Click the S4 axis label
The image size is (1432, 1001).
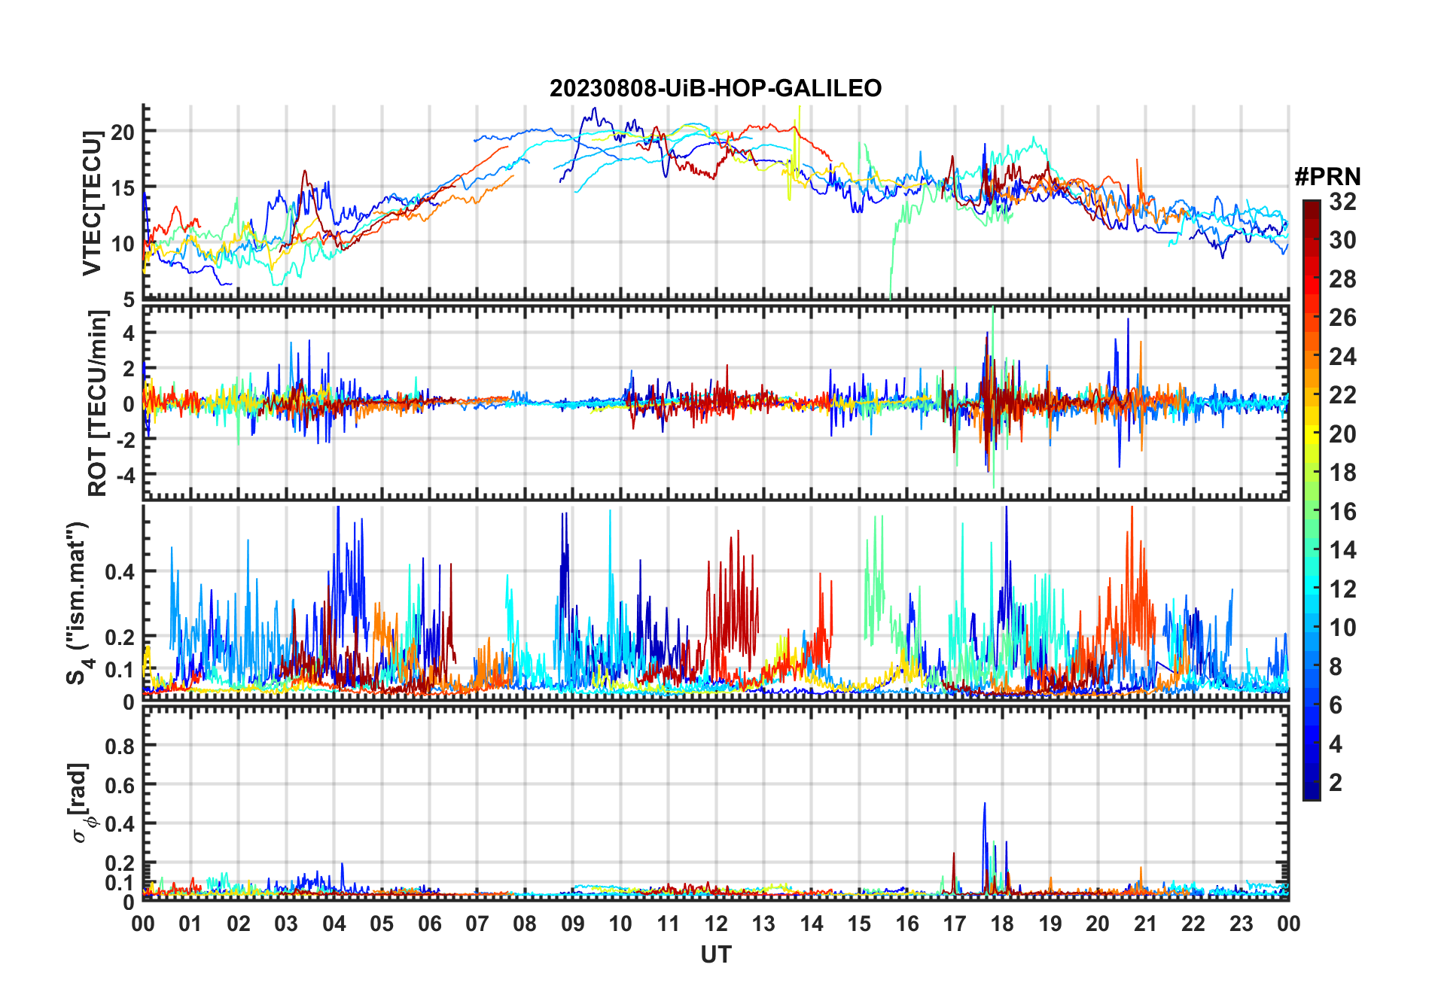coord(78,604)
